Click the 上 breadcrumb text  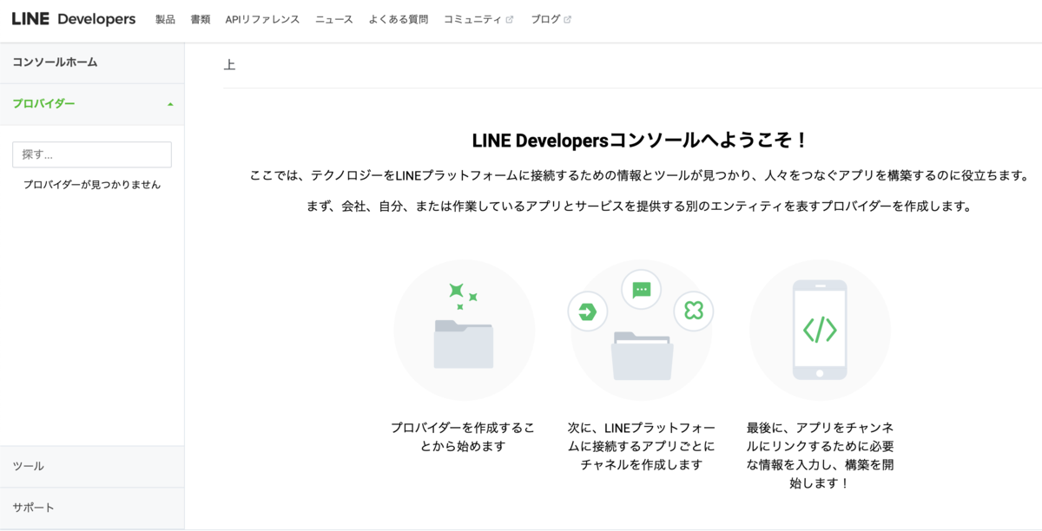[x=229, y=65]
